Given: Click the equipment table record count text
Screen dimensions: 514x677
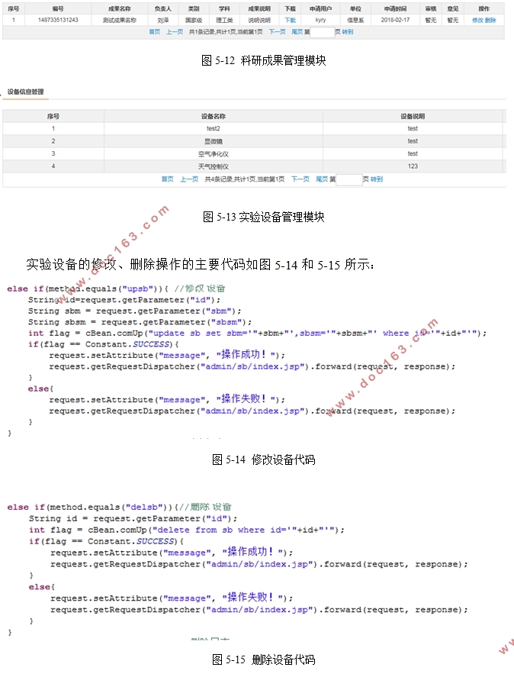Looking at the screenshot, I should (x=245, y=179).
